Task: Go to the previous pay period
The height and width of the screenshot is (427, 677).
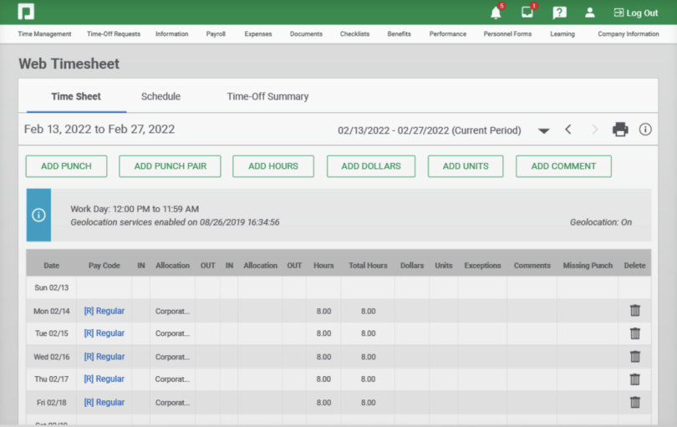Action: tap(568, 130)
